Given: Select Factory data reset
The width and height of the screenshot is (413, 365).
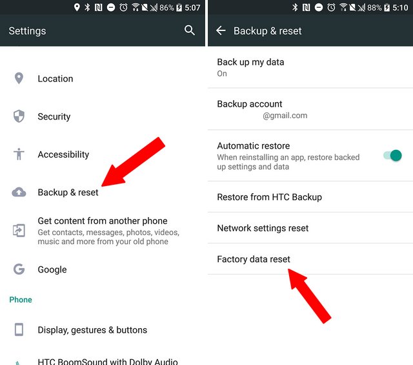Looking at the screenshot, I should point(310,259).
